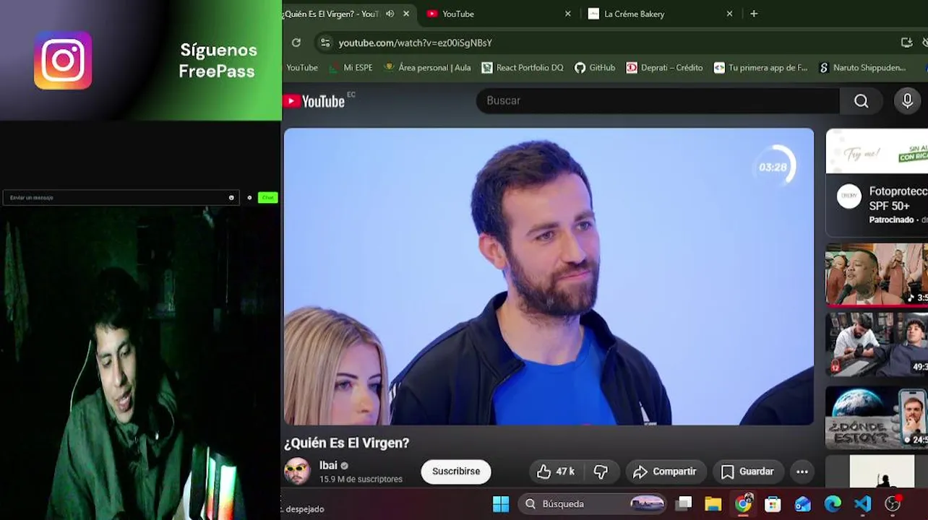Open Microsoft Edge from the taskbar
The image size is (928, 520).
pos(833,504)
